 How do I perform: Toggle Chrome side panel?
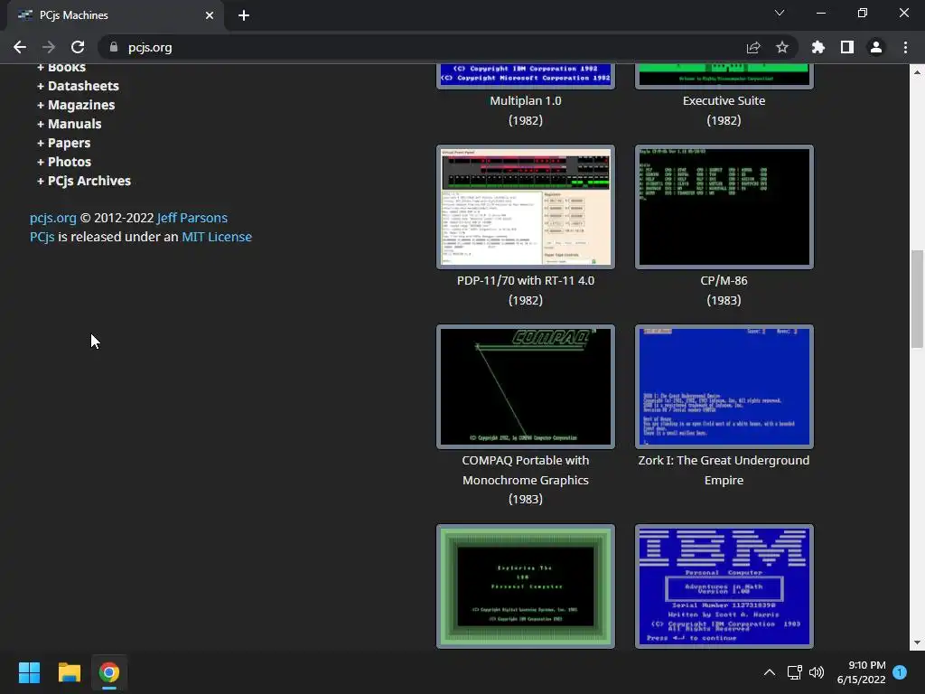[847, 47]
